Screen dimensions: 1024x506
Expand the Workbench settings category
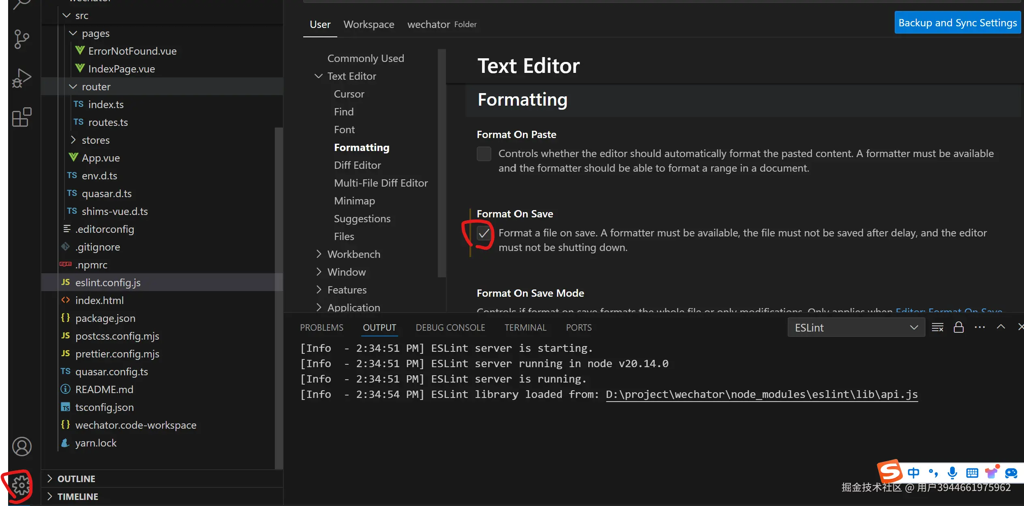point(353,254)
